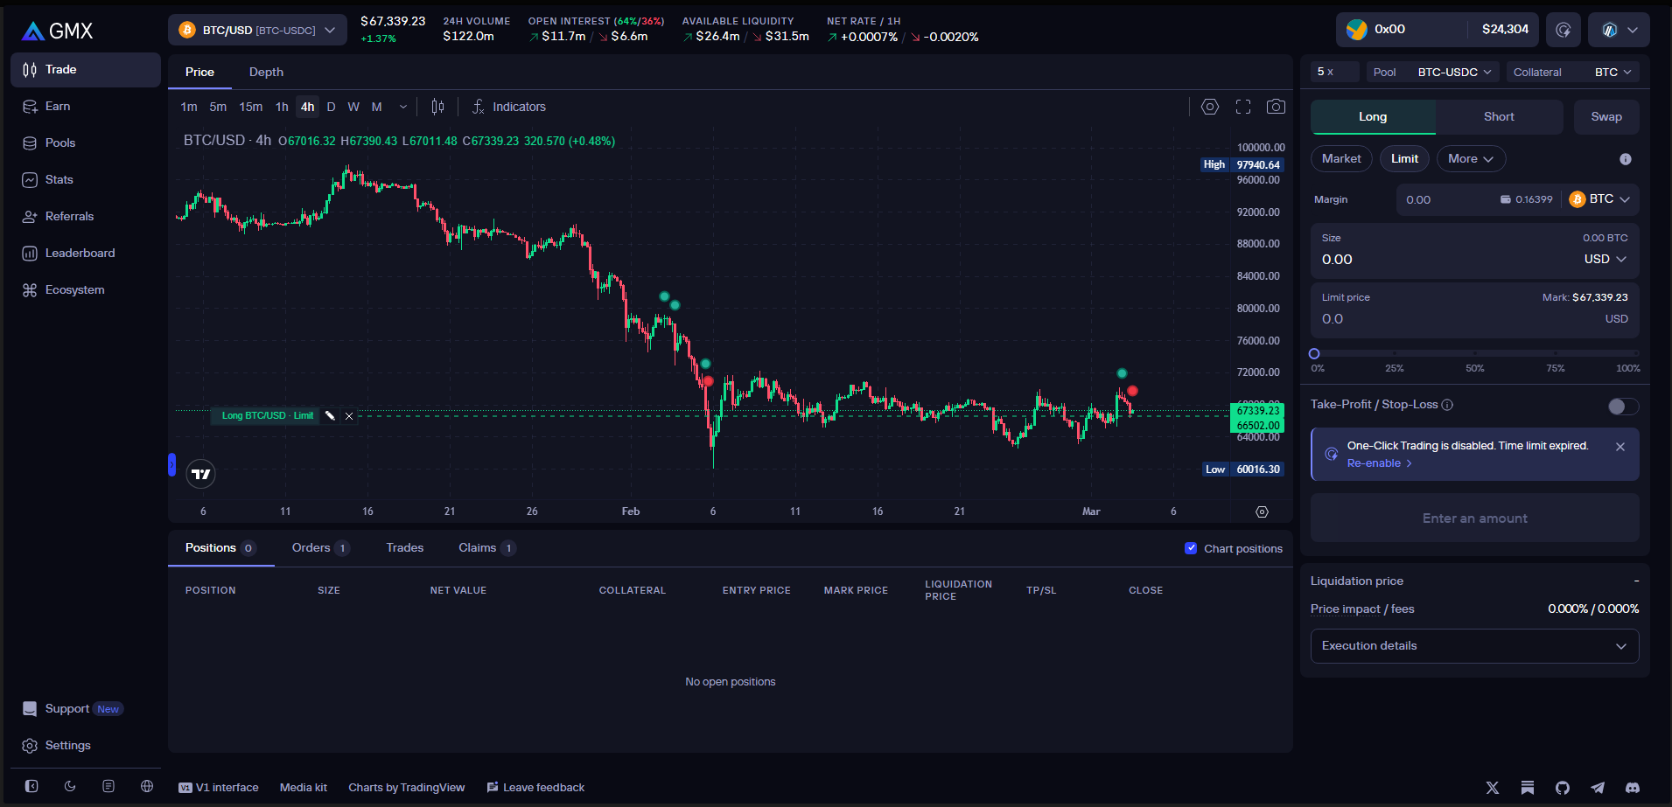
Task: Open chart settings gear icon
Action: [x=1209, y=107]
